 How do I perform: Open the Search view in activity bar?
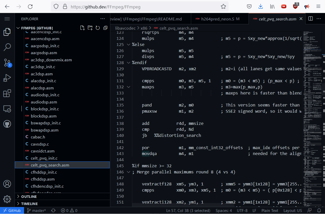pyautogui.click(x=7, y=47)
